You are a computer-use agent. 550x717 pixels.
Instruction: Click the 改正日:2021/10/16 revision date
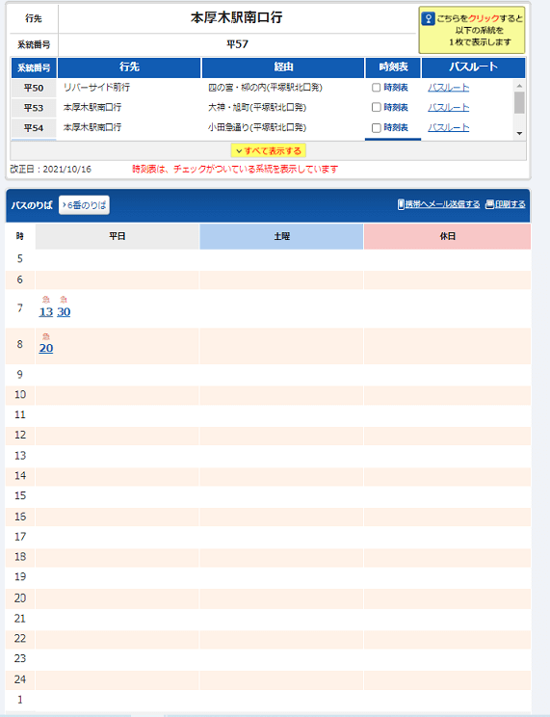[x=51, y=170]
